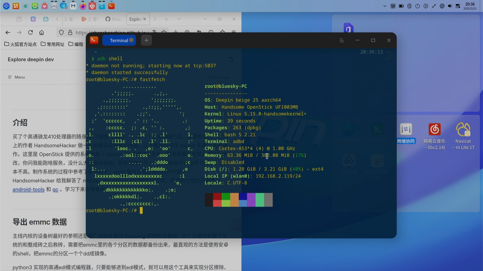Reload the page in Firefox
Screen dimensions: 483x271
click(x=30, y=32)
